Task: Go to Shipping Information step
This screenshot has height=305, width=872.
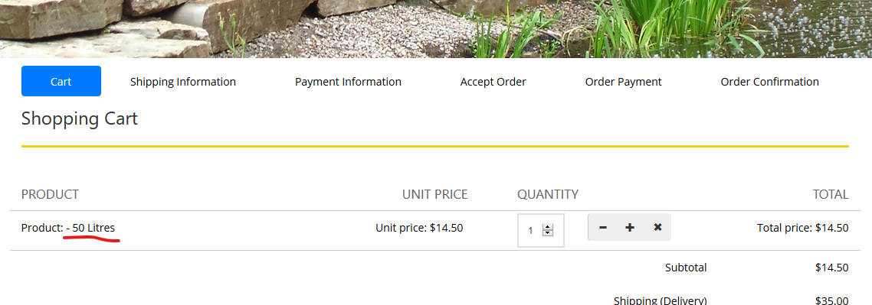Action: point(183,82)
